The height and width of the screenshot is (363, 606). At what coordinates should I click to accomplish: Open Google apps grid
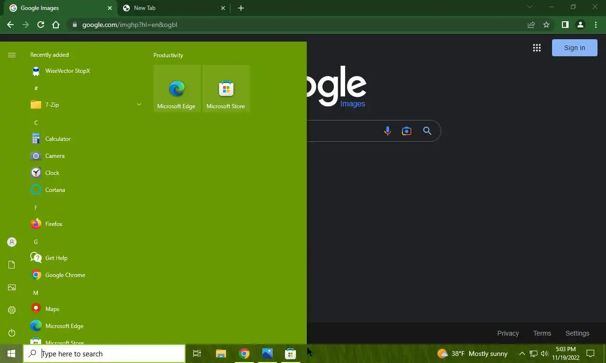[537, 48]
